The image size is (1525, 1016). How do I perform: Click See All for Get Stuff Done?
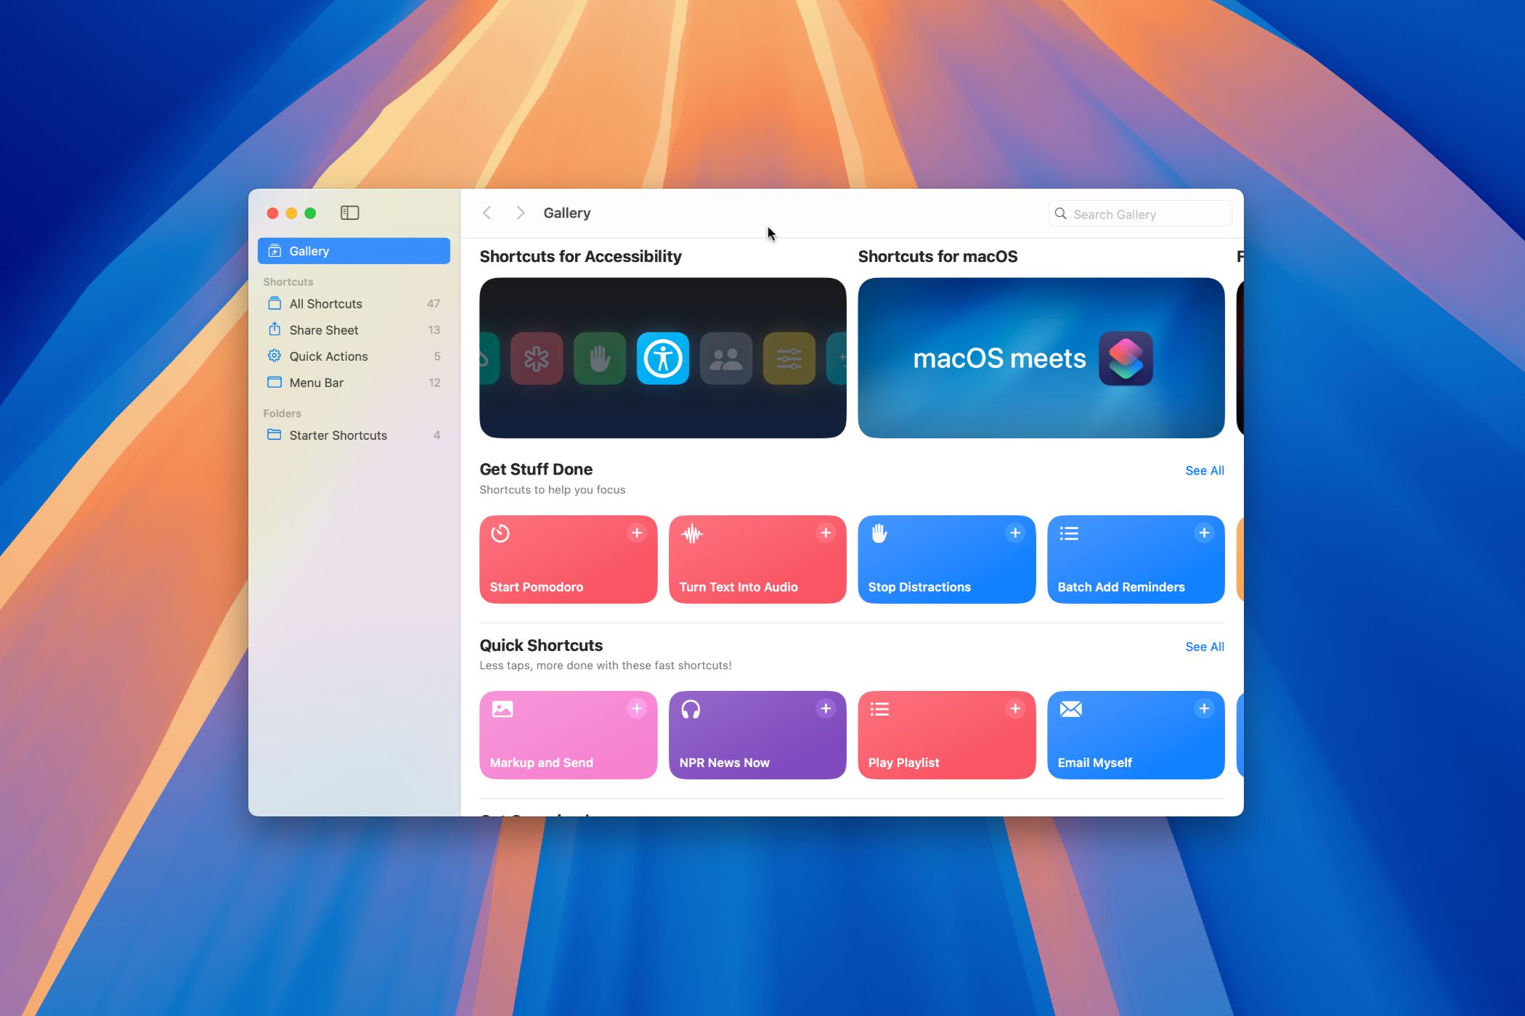pyautogui.click(x=1204, y=471)
